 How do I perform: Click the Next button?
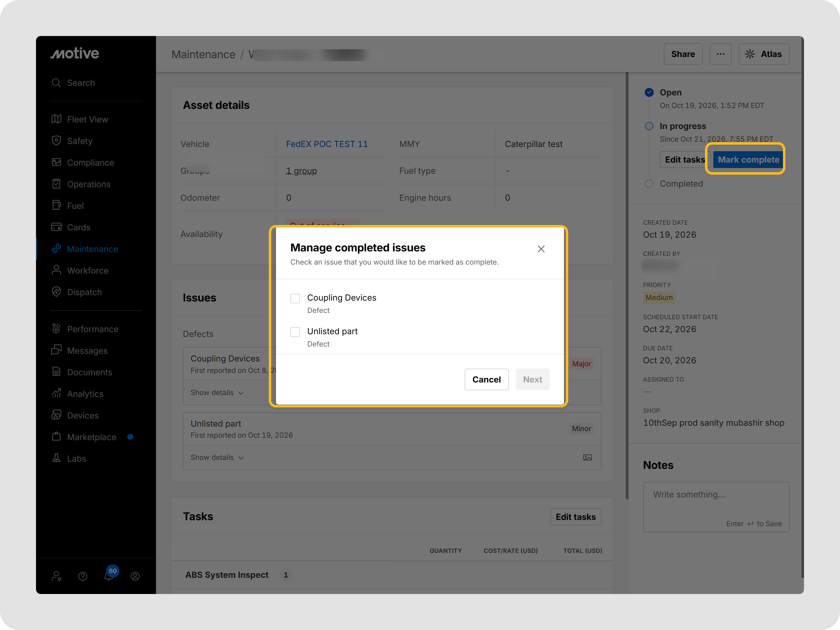tap(532, 379)
